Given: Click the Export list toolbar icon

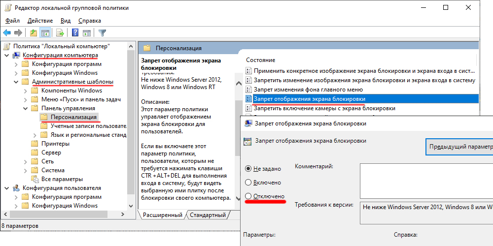Looking at the screenshot, I should 60,33.
